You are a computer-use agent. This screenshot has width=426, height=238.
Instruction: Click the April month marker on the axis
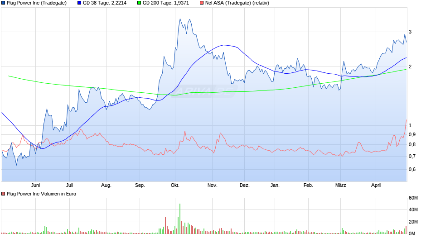click(x=376, y=185)
